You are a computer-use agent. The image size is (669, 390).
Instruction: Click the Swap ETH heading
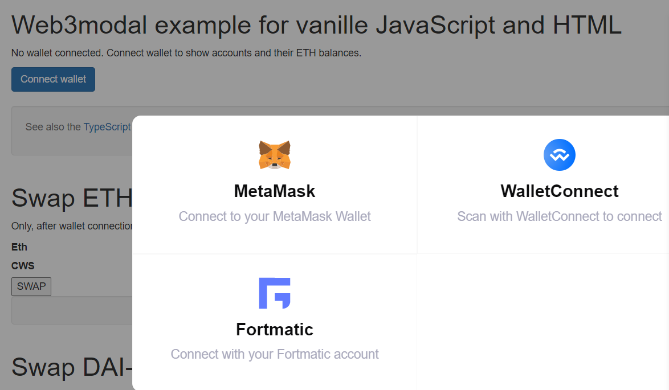72,198
